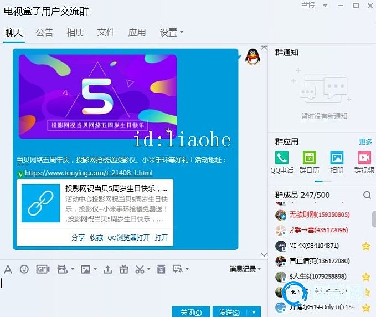Click 收藏 on the link card

pos(96,238)
